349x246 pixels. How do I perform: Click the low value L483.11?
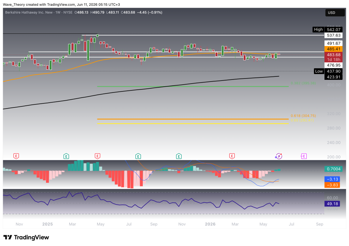[x=112, y=13]
